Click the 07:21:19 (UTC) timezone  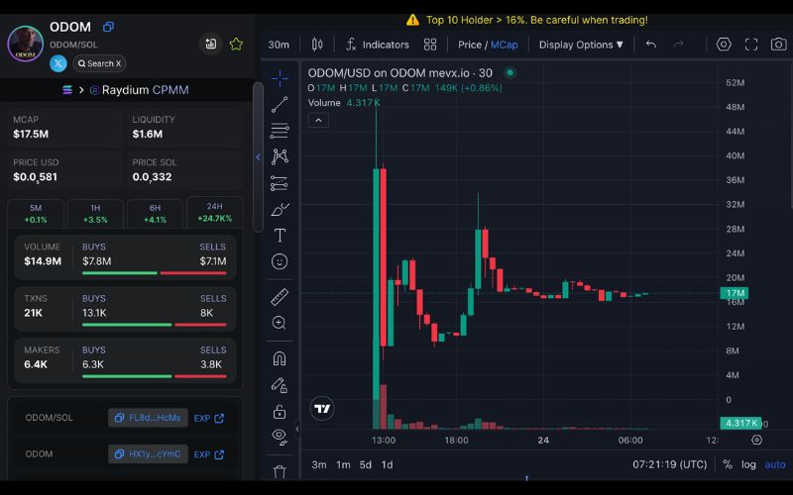point(670,464)
